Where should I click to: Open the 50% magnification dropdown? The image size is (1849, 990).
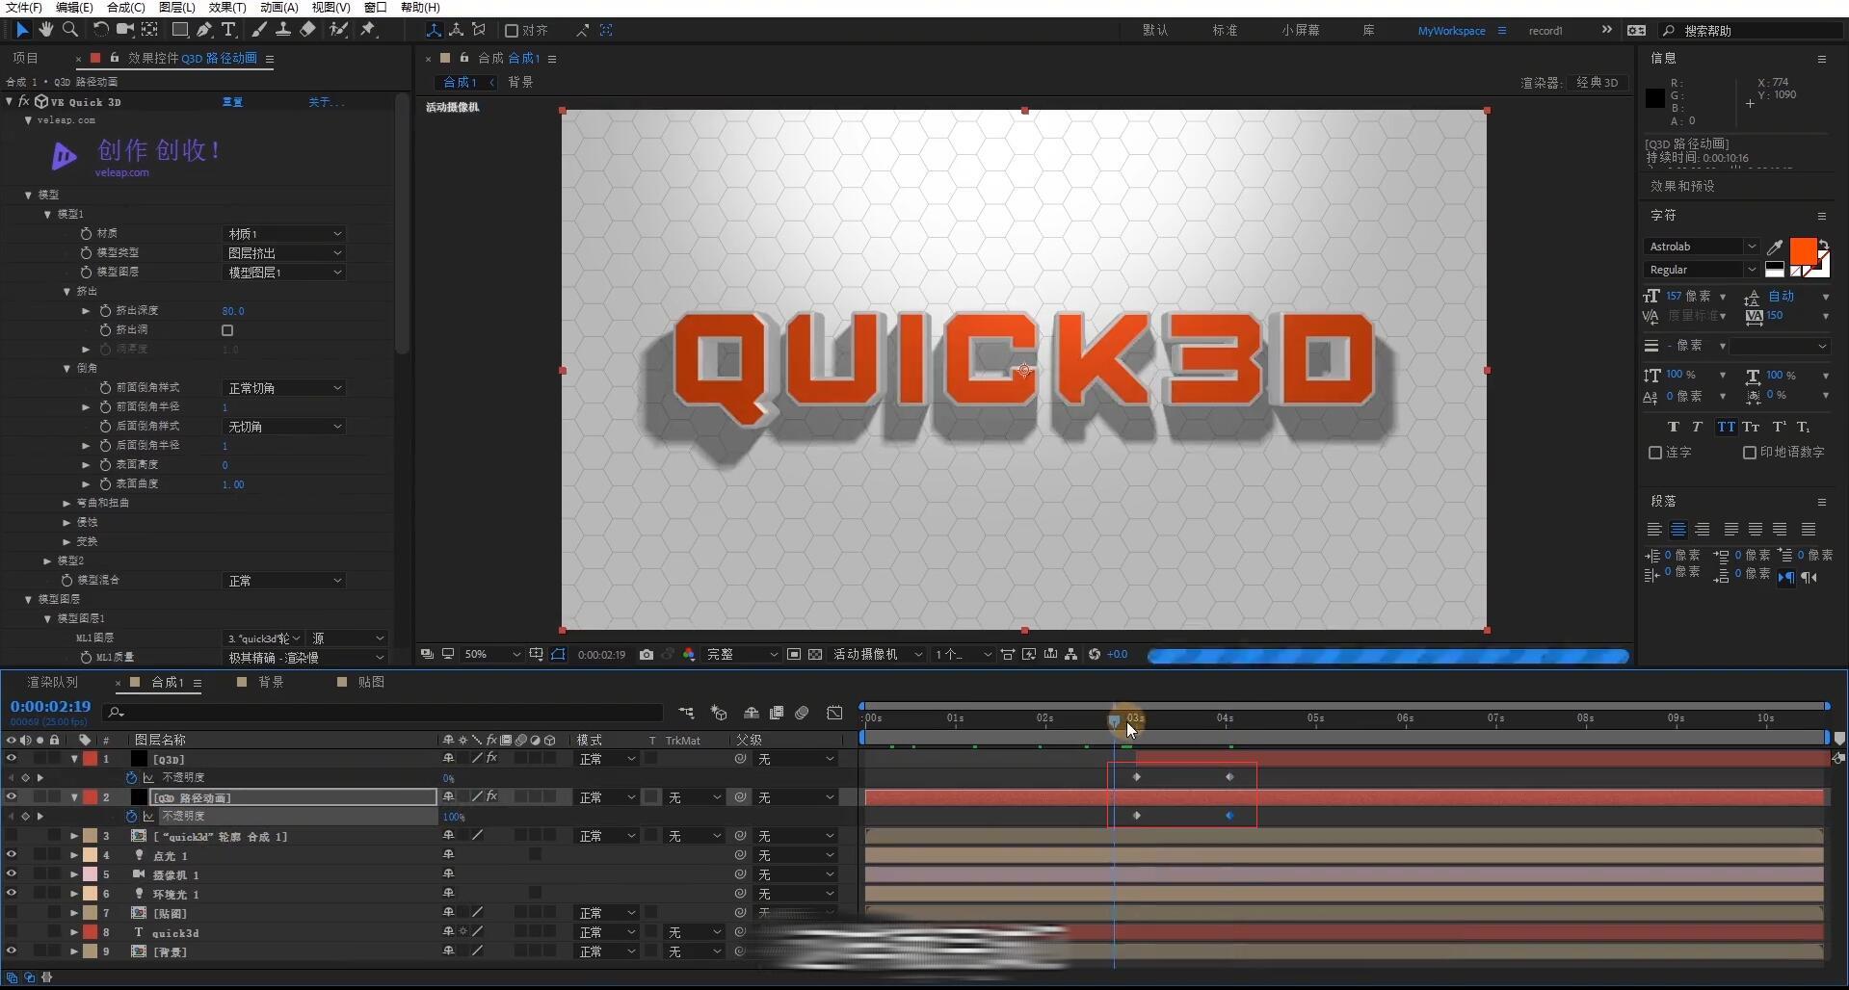[x=491, y=654]
